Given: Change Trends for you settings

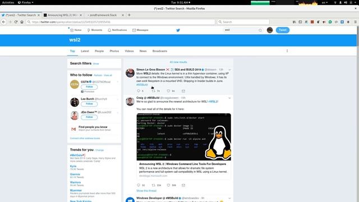Looking at the screenshot, I should click(x=99, y=150).
